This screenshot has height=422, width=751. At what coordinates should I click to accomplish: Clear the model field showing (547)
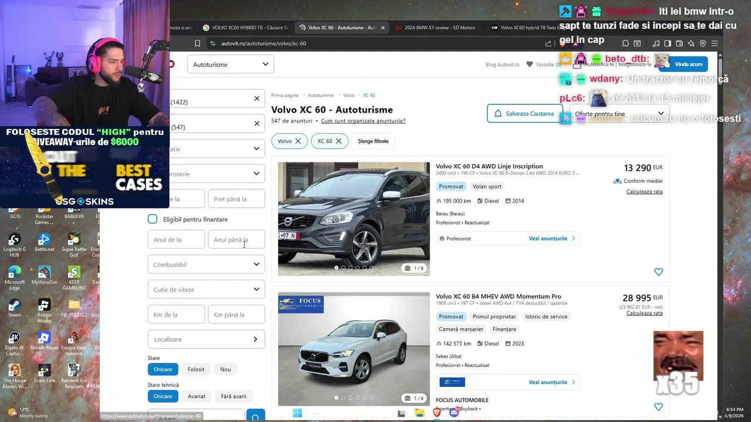pos(256,124)
